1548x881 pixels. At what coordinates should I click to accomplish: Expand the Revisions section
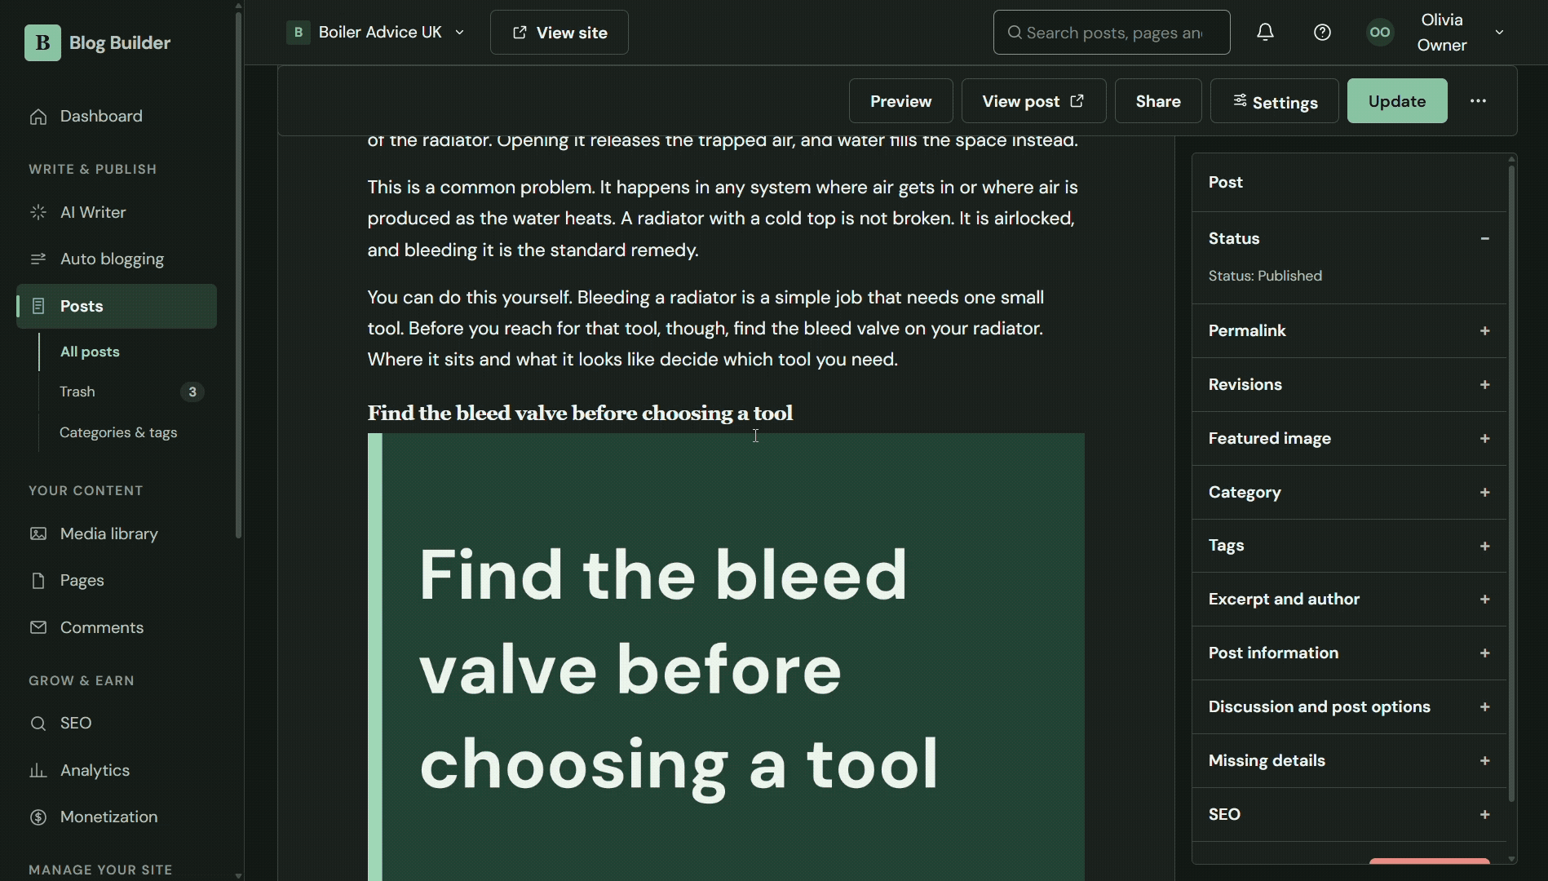(x=1485, y=385)
